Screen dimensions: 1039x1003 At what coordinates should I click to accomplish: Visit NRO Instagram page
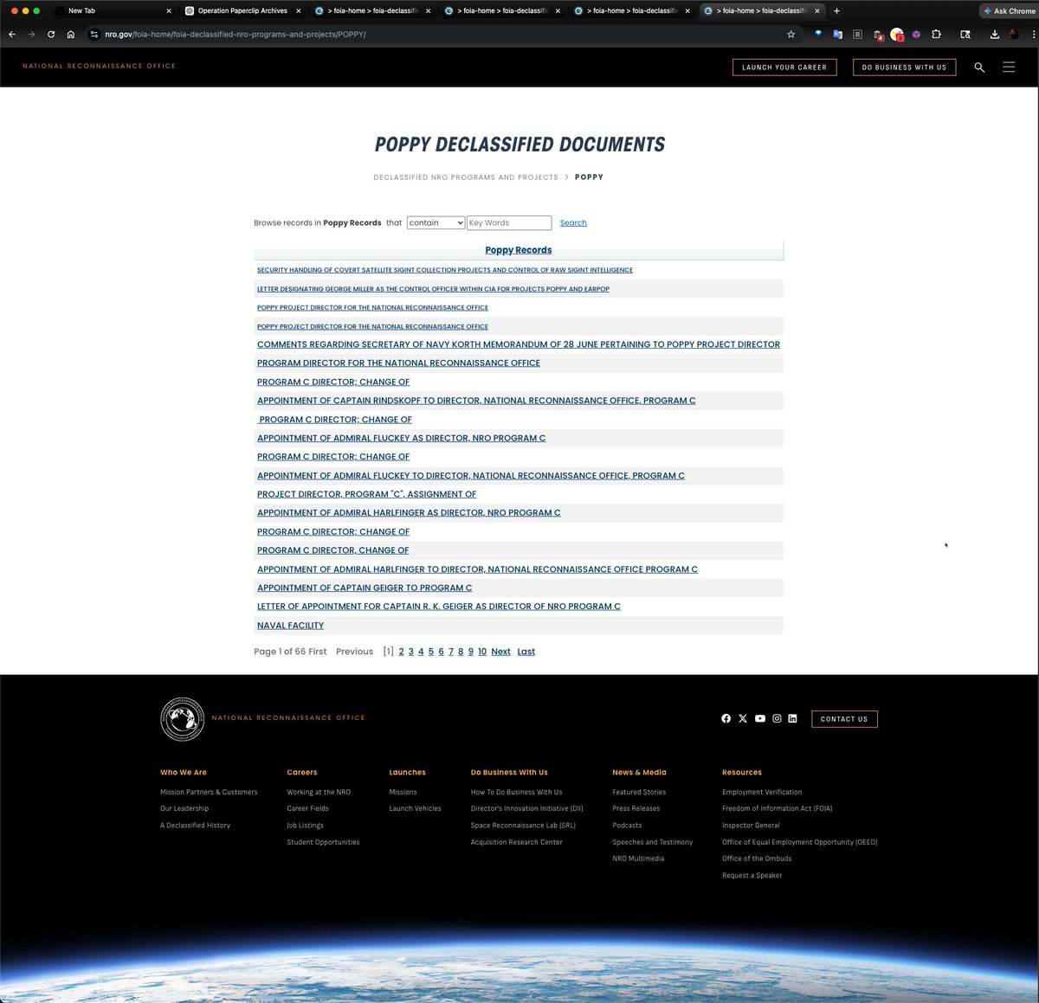(777, 718)
